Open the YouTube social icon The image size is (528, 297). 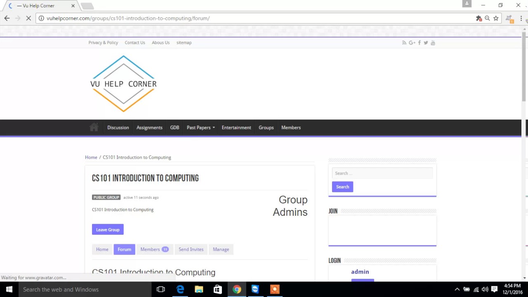pos(433,42)
